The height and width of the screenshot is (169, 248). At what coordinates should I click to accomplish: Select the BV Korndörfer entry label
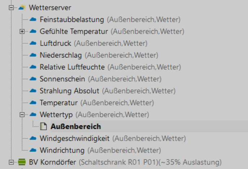[x=52, y=162]
